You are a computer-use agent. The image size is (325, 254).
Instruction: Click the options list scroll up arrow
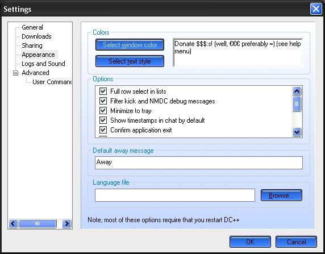[297, 91]
